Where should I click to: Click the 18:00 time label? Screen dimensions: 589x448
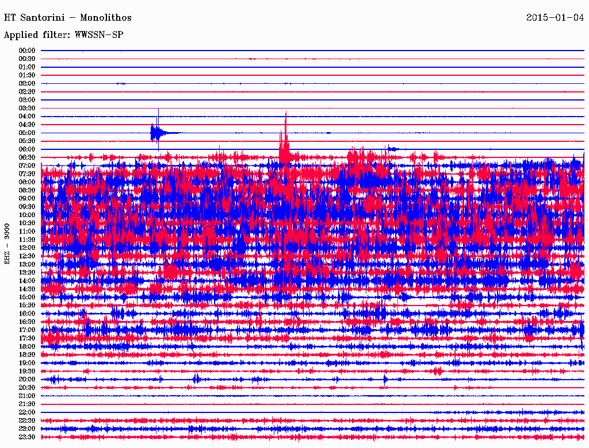point(26,346)
